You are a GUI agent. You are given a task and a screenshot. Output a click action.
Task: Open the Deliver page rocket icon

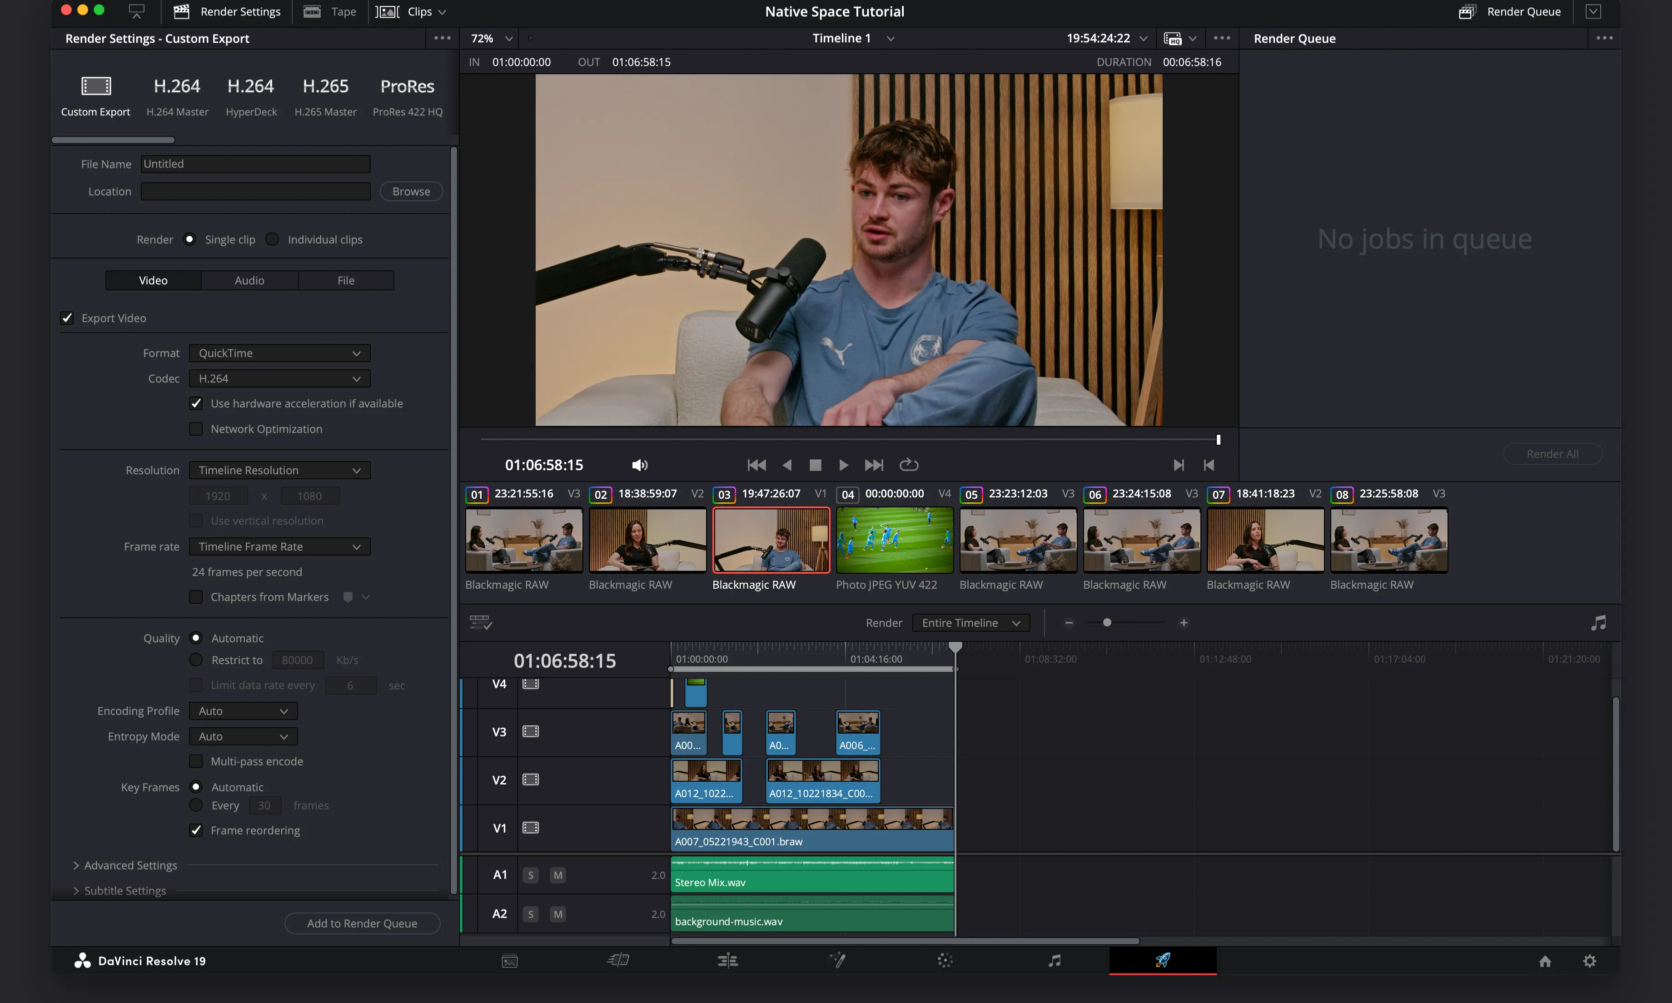pyautogui.click(x=1162, y=960)
